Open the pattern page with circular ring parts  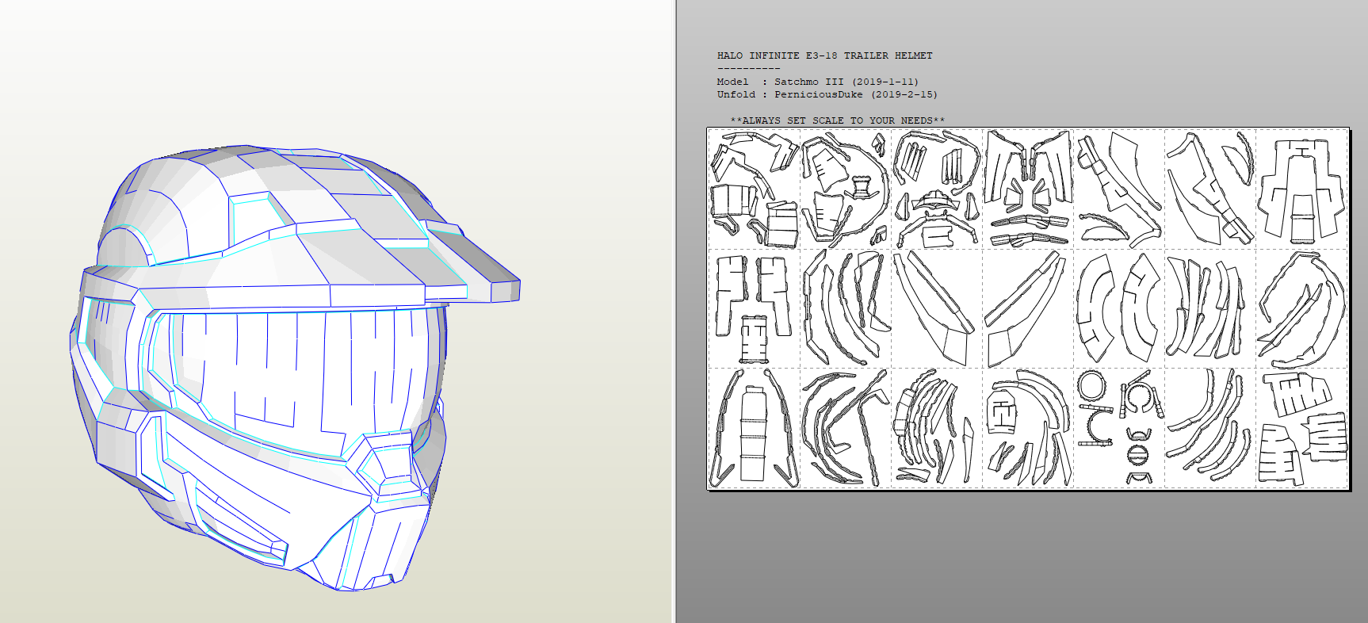[x=1119, y=427]
